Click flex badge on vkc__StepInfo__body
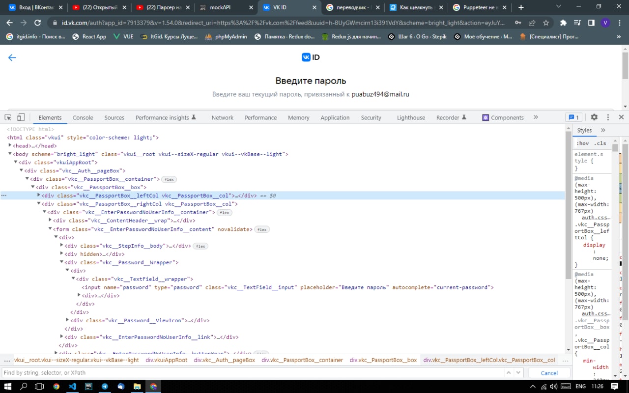This screenshot has height=393, width=629. click(x=200, y=246)
